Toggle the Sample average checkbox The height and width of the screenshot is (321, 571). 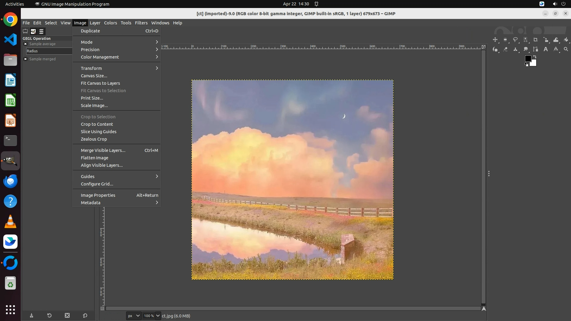[25, 44]
